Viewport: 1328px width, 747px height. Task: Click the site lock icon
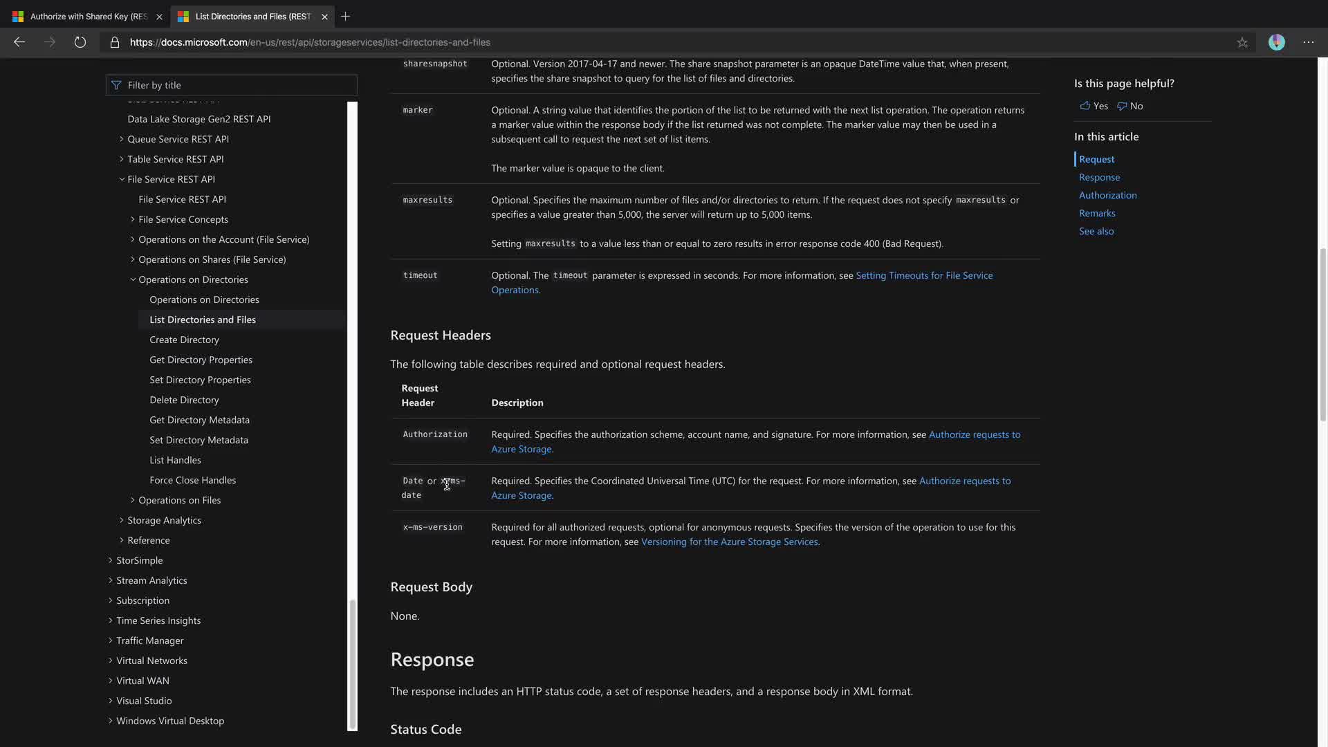tap(115, 42)
